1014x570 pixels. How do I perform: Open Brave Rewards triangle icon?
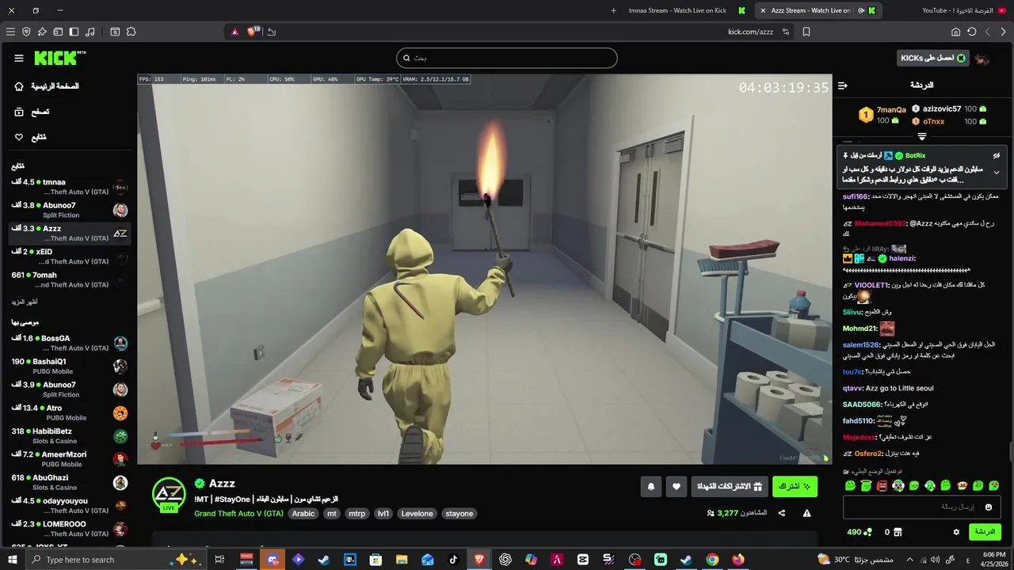click(x=235, y=32)
